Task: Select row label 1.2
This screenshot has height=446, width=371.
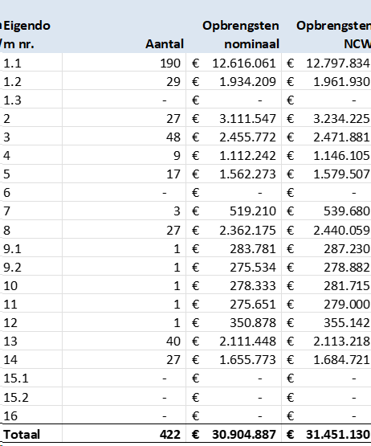Action: click(x=12, y=82)
